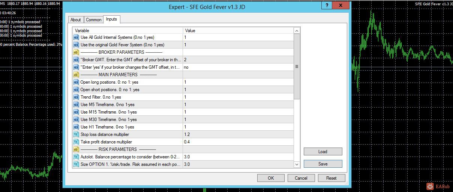Click the Cancel button

tap(301, 178)
